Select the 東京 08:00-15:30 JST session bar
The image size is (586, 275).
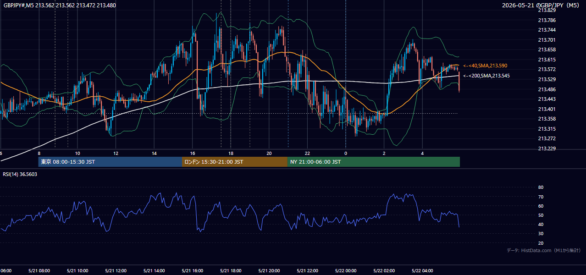[110, 162]
